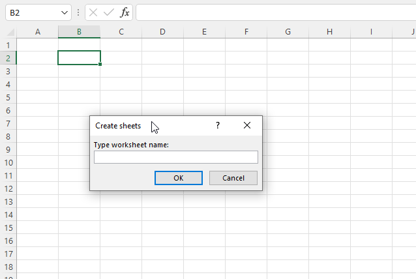Select column A header
The width and height of the screenshot is (416, 279).
point(37,32)
